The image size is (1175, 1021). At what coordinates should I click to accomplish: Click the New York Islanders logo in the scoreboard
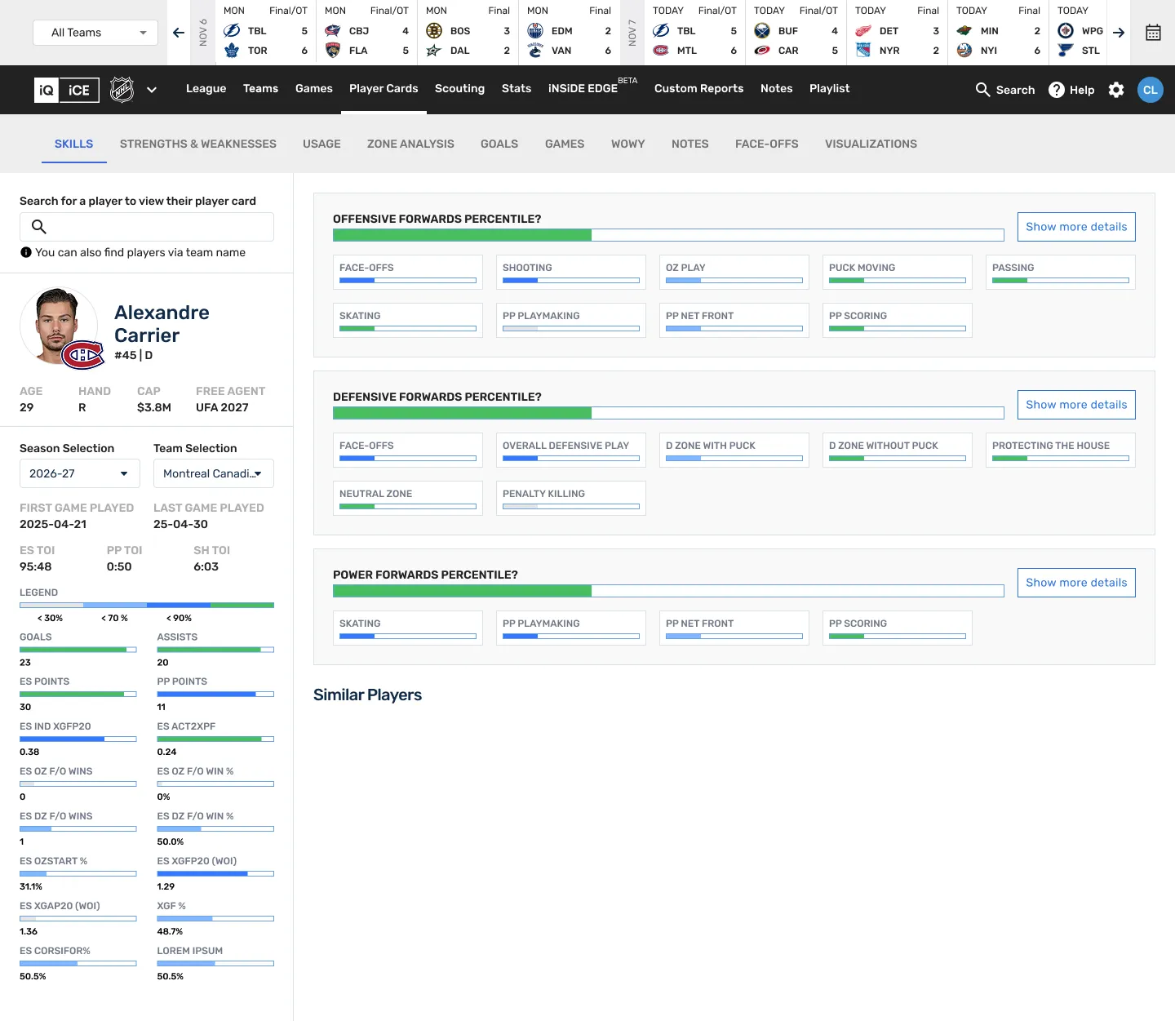[x=964, y=51]
